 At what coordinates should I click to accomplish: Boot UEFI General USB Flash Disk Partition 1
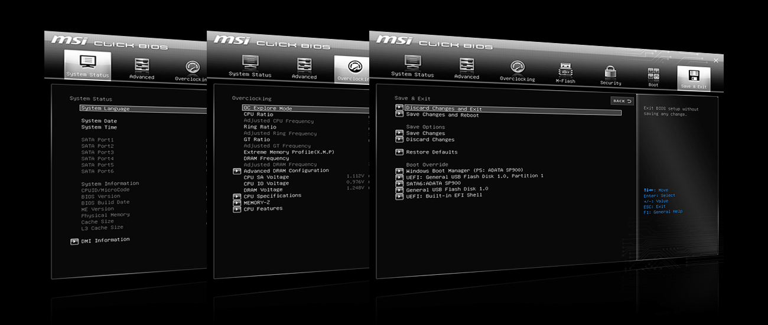474,176
